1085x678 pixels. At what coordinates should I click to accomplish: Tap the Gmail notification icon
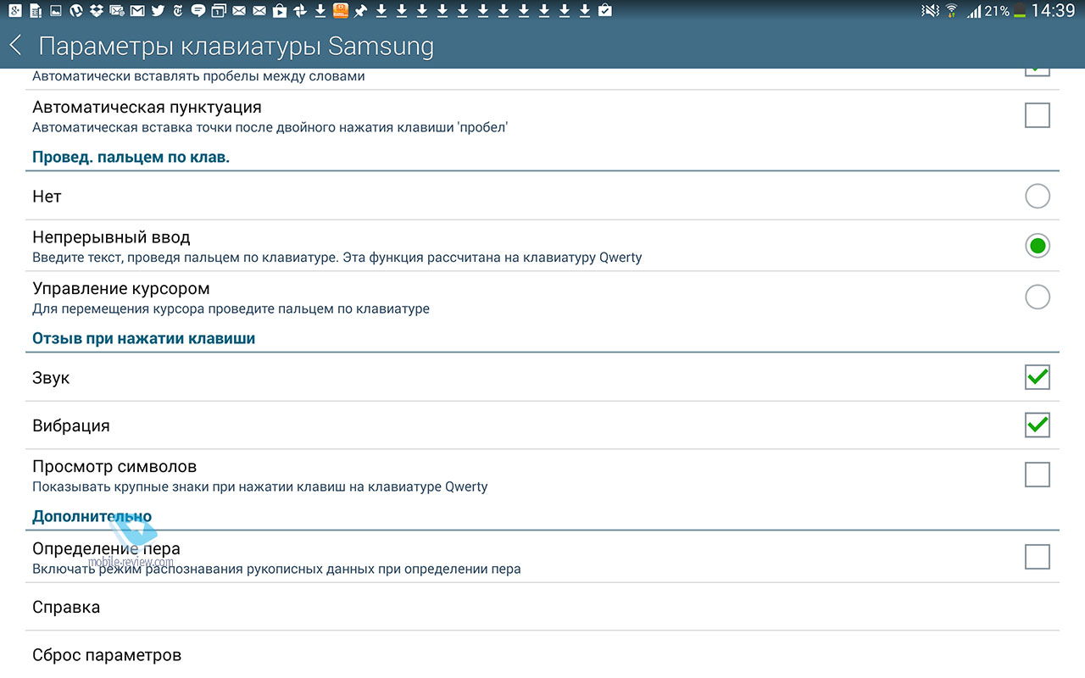(137, 11)
